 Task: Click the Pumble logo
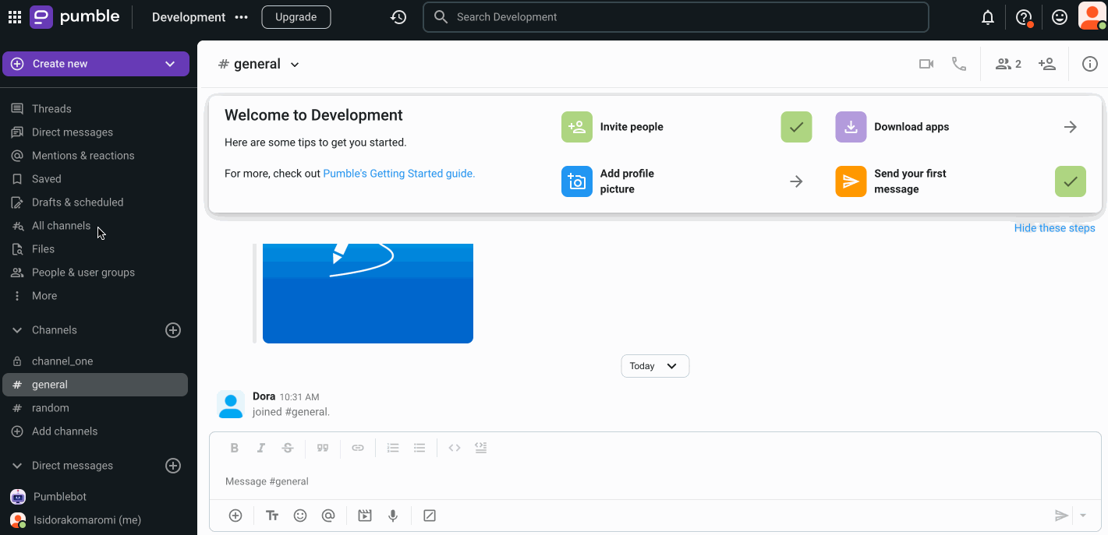click(75, 16)
